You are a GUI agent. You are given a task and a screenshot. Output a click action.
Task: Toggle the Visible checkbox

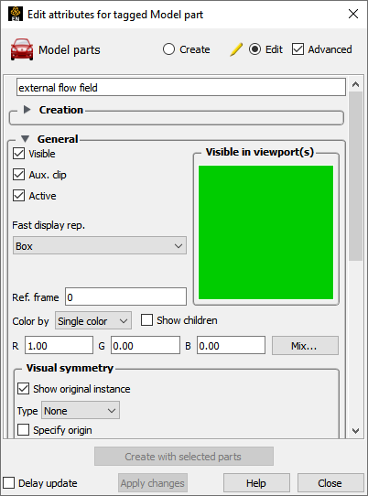[x=18, y=154]
